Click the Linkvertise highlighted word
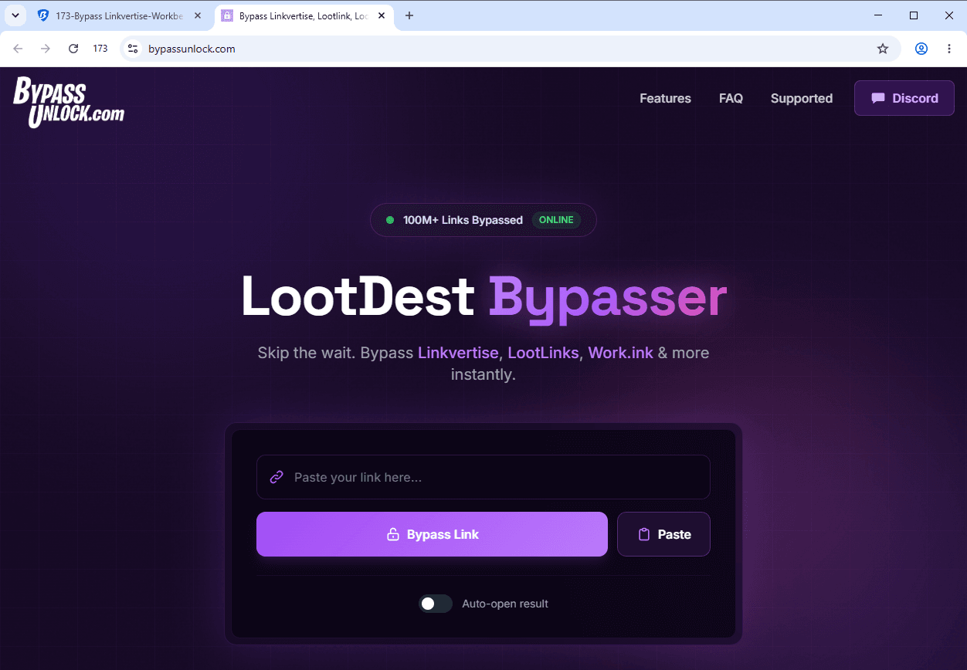The image size is (967, 670). tap(458, 353)
